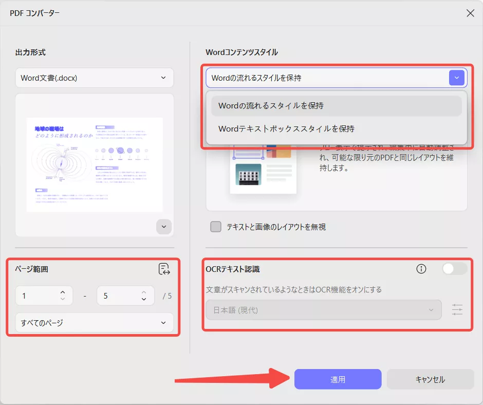
Task: Click the Wordコンテンツスタイル heading
Action: click(x=242, y=52)
